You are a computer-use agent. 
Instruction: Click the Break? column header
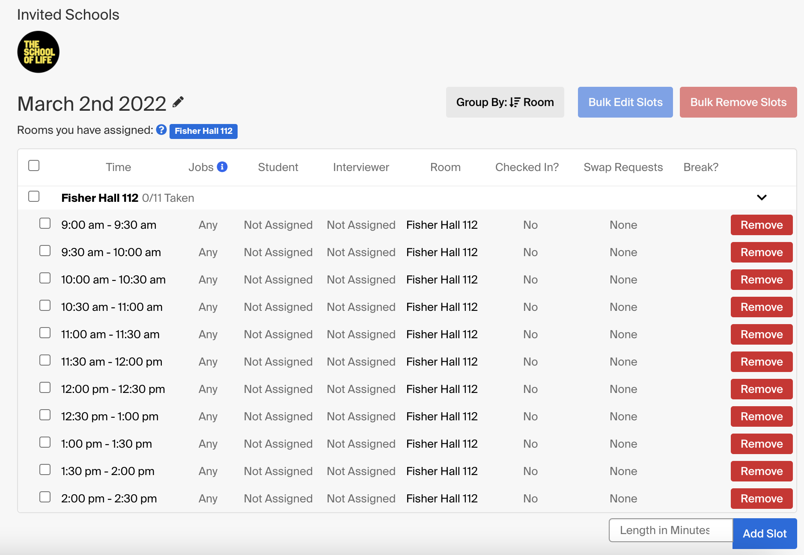coord(701,167)
